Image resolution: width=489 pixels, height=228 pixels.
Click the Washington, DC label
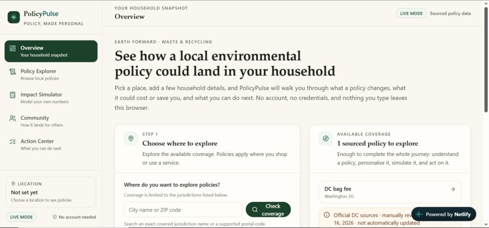pyautogui.click(x=339, y=197)
